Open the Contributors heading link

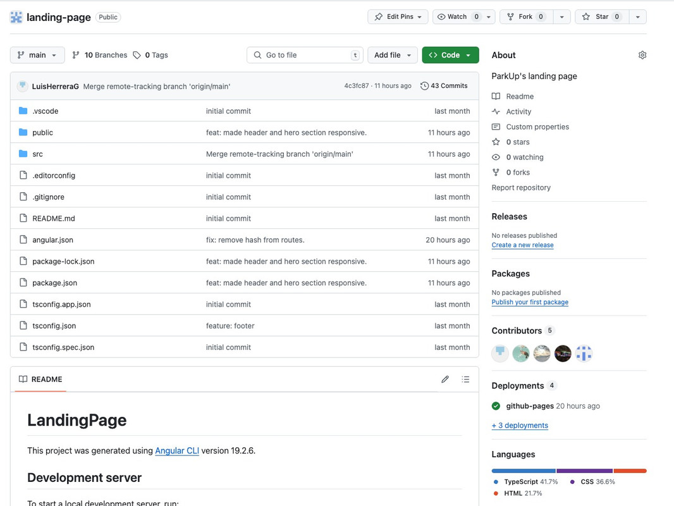point(523,331)
